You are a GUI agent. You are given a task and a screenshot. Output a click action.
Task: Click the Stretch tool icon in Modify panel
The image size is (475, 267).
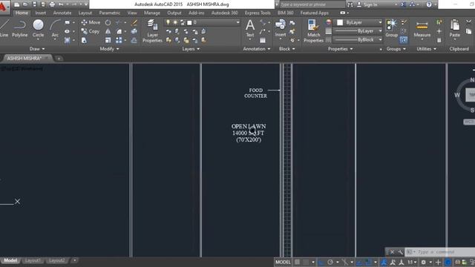84,40
